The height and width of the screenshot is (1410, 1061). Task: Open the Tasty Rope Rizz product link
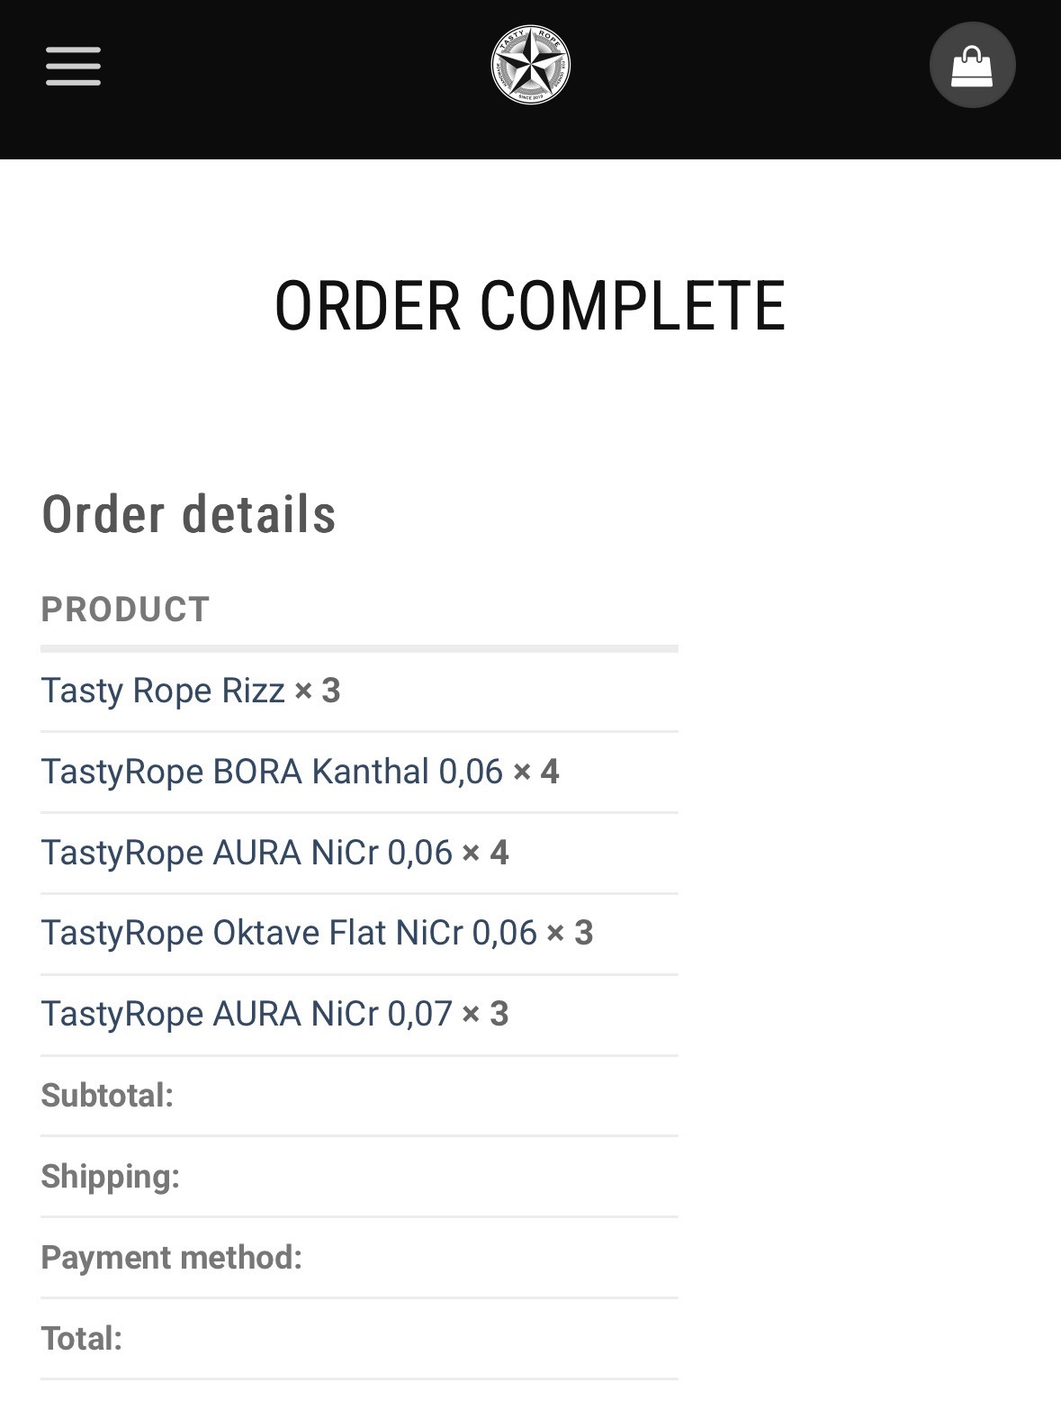(163, 691)
